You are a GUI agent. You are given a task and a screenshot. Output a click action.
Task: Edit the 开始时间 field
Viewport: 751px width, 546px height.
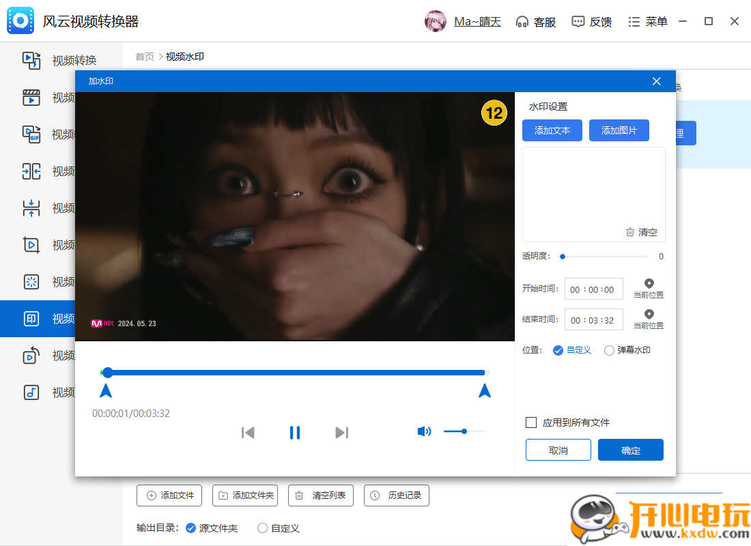tap(594, 289)
